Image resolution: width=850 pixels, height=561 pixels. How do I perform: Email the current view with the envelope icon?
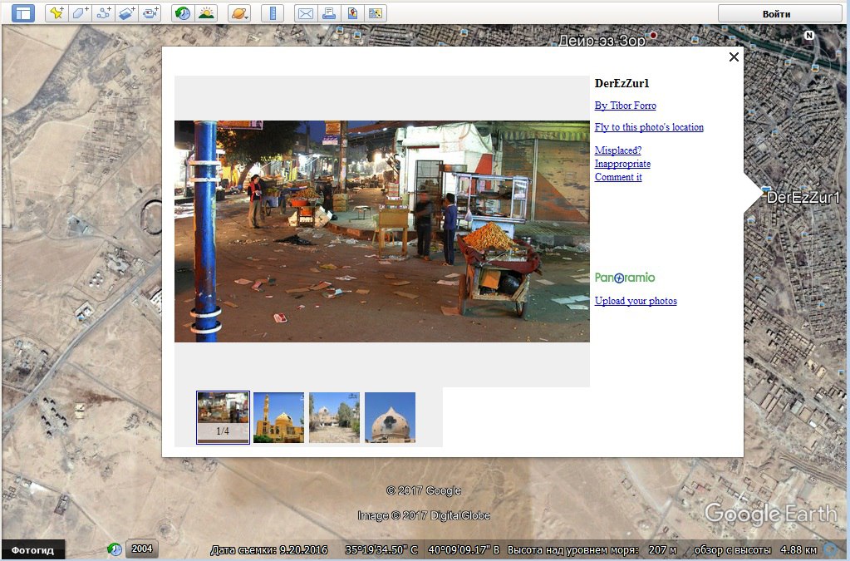(306, 13)
